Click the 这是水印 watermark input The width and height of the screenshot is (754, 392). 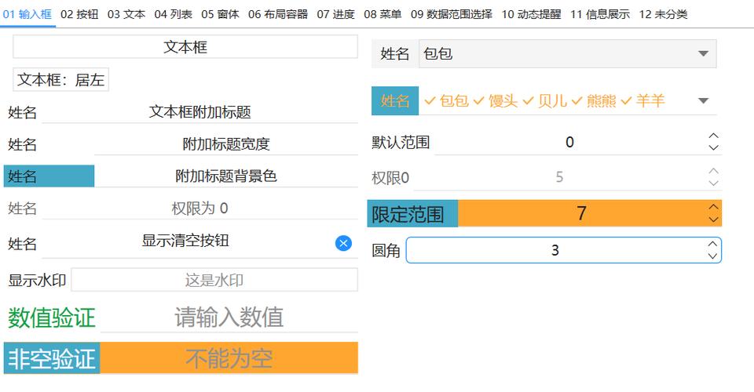point(214,280)
